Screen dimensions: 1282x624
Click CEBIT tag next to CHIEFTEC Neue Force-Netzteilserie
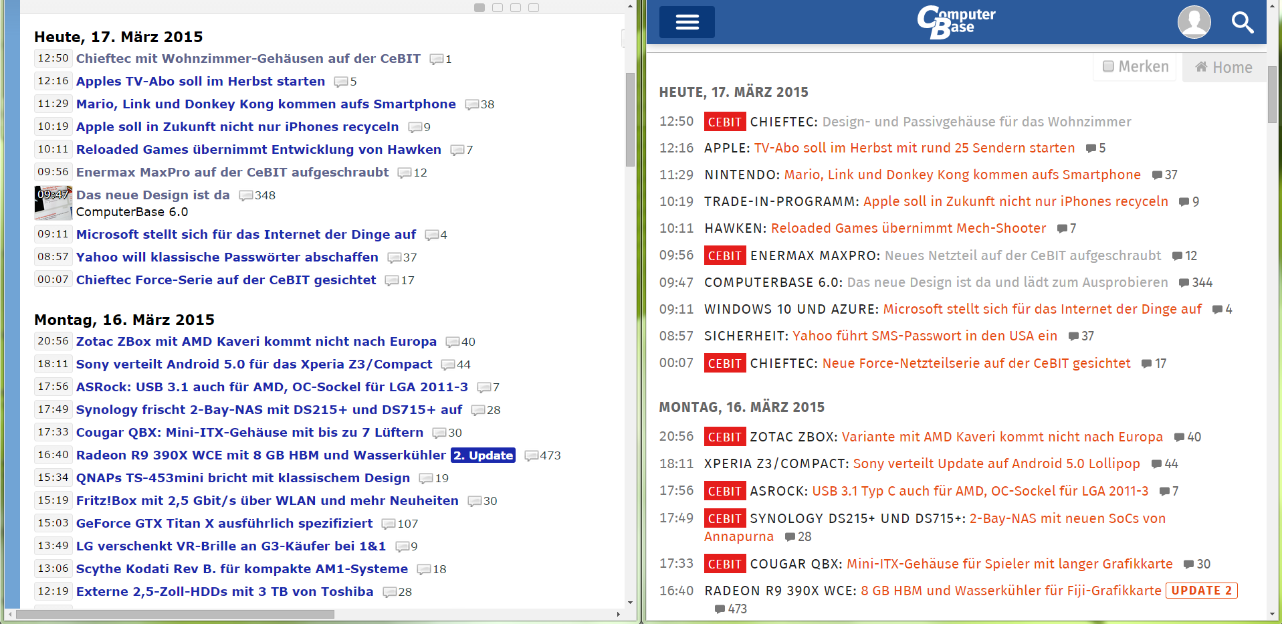pos(724,363)
